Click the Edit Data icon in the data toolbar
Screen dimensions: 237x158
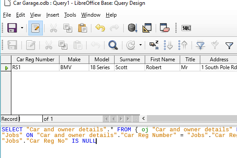pyautogui.click(x=31, y=45)
